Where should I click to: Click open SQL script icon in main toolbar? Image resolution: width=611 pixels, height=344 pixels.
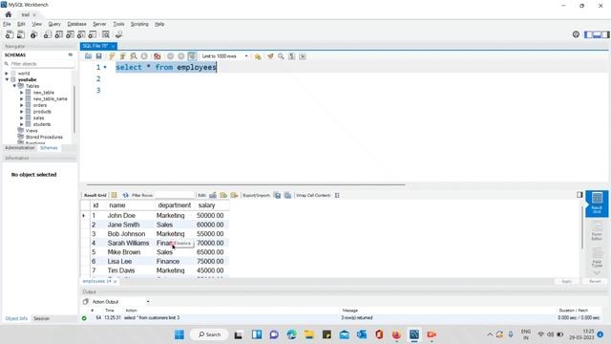tap(21, 34)
